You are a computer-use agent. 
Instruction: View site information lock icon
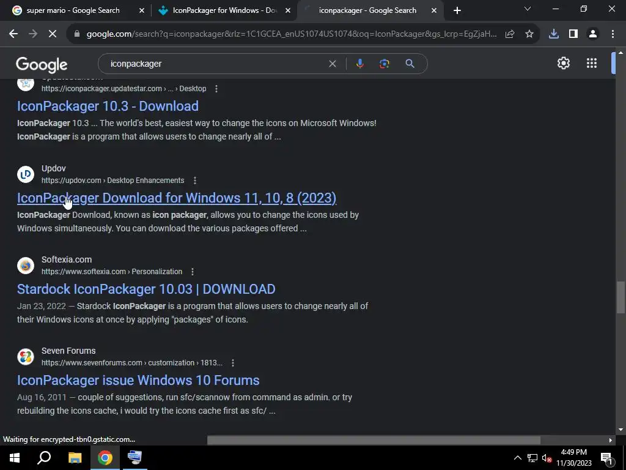pyautogui.click(x=77, y=34)
